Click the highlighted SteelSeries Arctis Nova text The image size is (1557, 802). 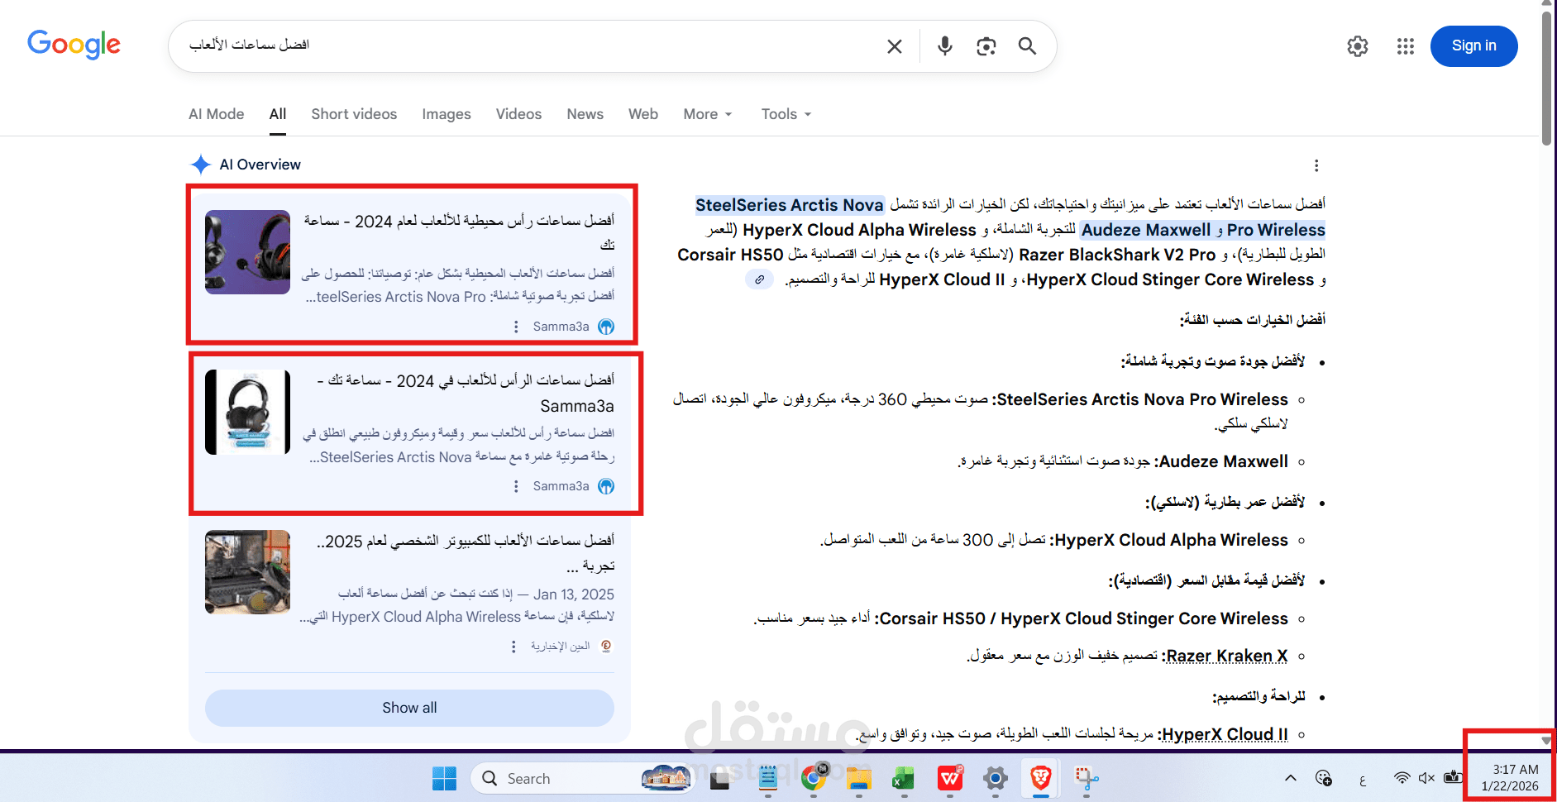tap(790, 205)
